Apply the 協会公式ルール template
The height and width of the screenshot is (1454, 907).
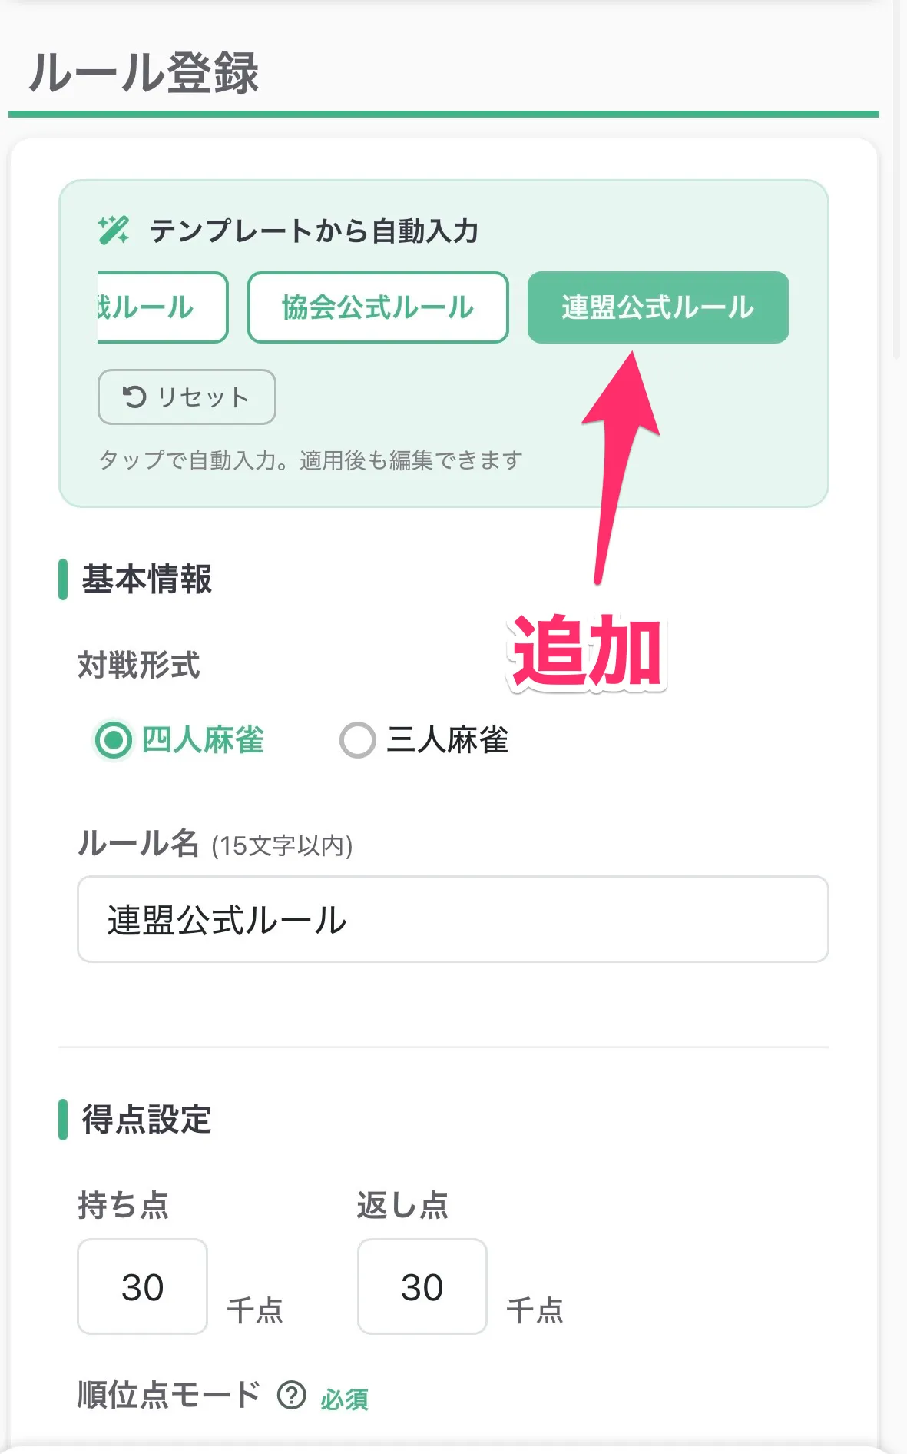(x=378, y=306)
